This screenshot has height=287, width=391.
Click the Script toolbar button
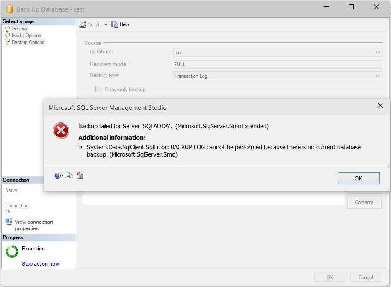click(x=89, y=24)
